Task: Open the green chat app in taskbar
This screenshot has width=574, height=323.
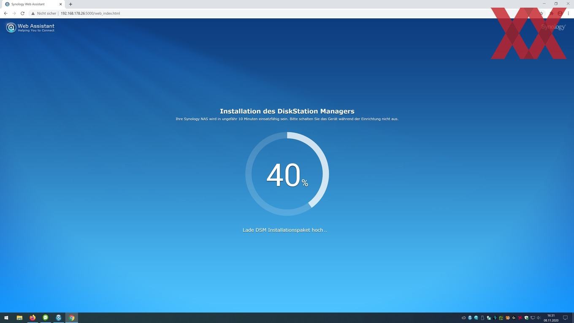Action: 46,318
